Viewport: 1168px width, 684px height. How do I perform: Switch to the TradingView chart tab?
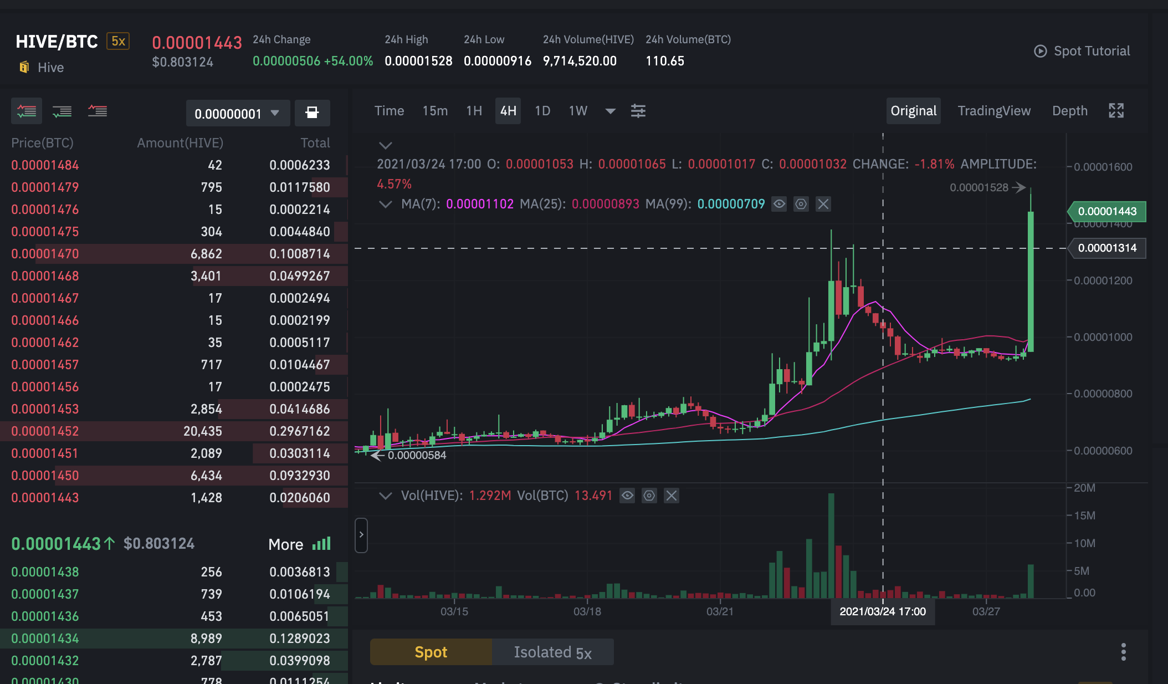click(x=994, y=111)
